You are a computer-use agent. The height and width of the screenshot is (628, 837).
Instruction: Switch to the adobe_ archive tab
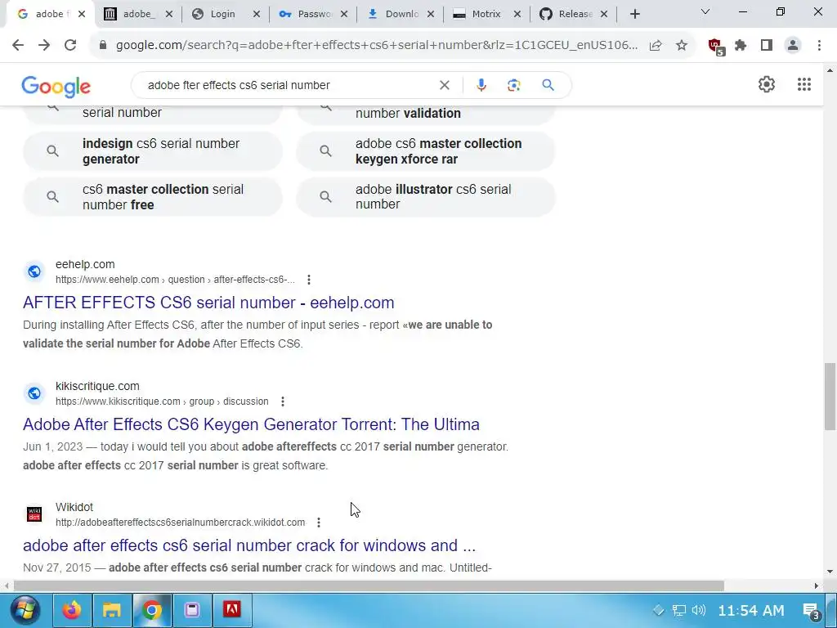(x=139, y=14)
